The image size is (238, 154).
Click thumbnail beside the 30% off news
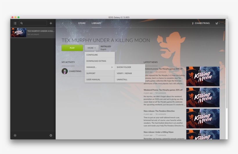(203, 98)
